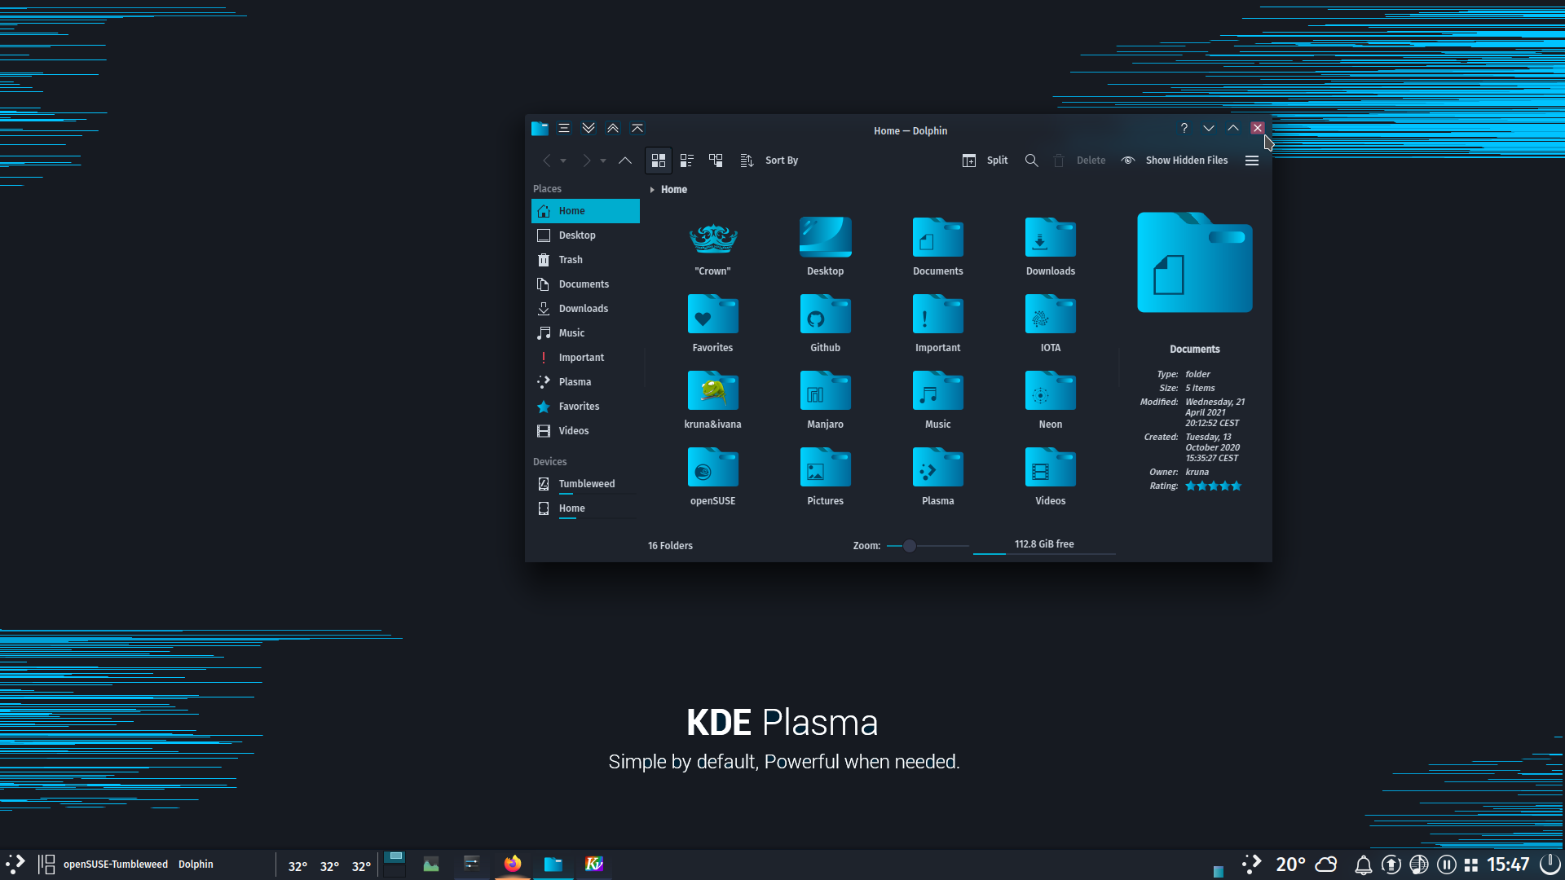This screenshot has width=1565, height=880.
Task: Open Favorites place in sidebar
Action: 585,407
